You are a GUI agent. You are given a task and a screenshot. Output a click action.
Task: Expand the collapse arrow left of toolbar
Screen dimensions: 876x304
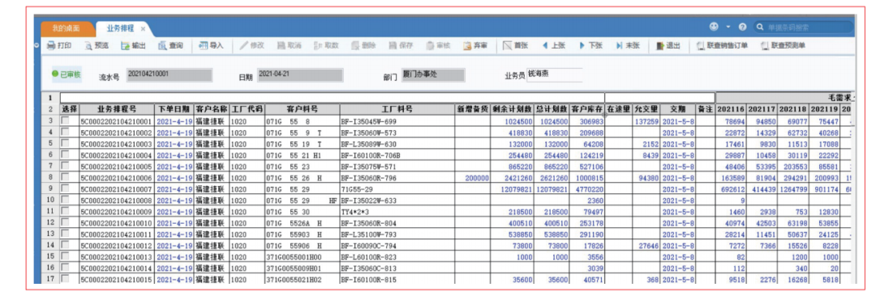(36, 45)
